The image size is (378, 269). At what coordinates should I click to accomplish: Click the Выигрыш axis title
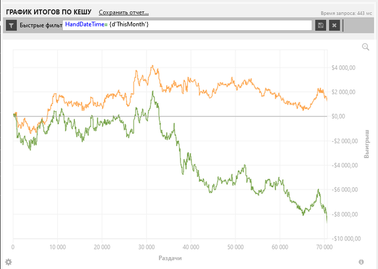click(367, 144)
